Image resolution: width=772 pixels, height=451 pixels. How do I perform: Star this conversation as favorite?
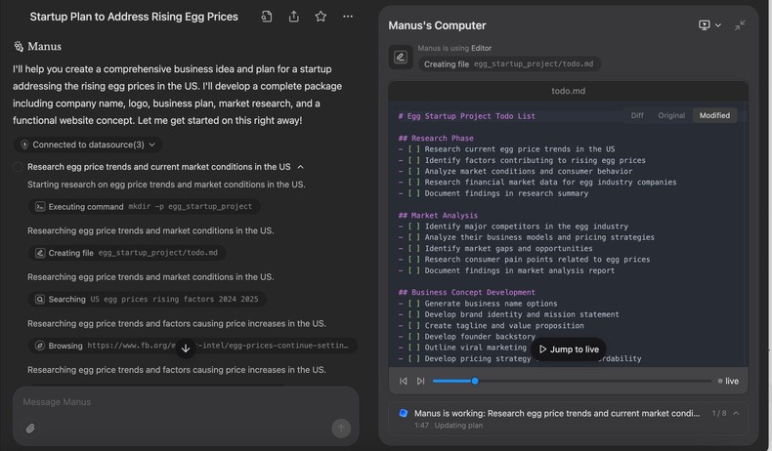pyautogui.click(x=321, y=17)
